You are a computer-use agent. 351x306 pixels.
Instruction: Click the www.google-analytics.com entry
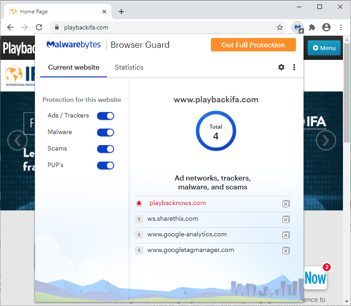coord(187,234)
